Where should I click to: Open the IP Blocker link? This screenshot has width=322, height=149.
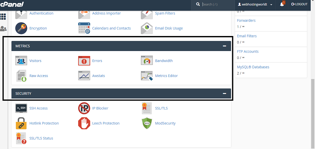coord(100,108)
